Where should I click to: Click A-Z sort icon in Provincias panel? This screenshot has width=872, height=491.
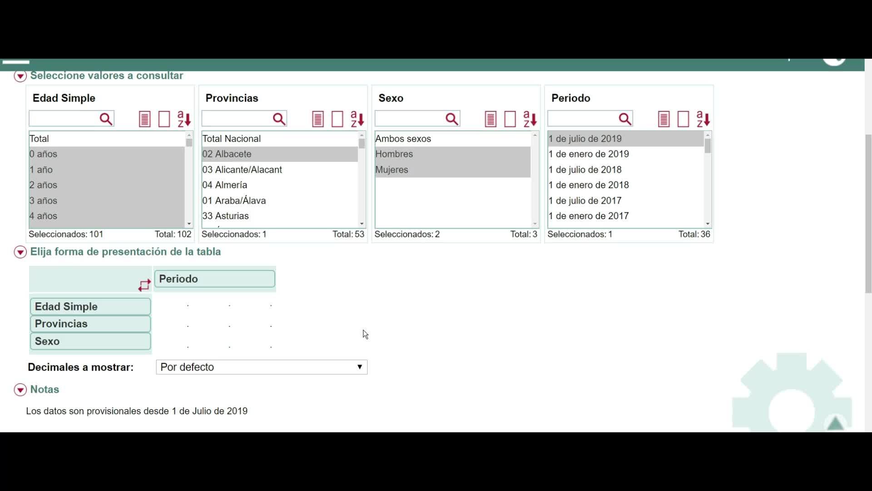click(x=357, y=119)
